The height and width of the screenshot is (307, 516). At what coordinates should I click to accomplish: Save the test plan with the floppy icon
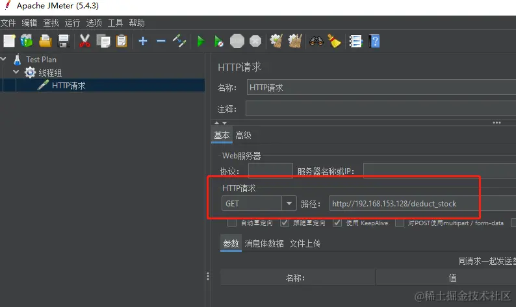64,42
